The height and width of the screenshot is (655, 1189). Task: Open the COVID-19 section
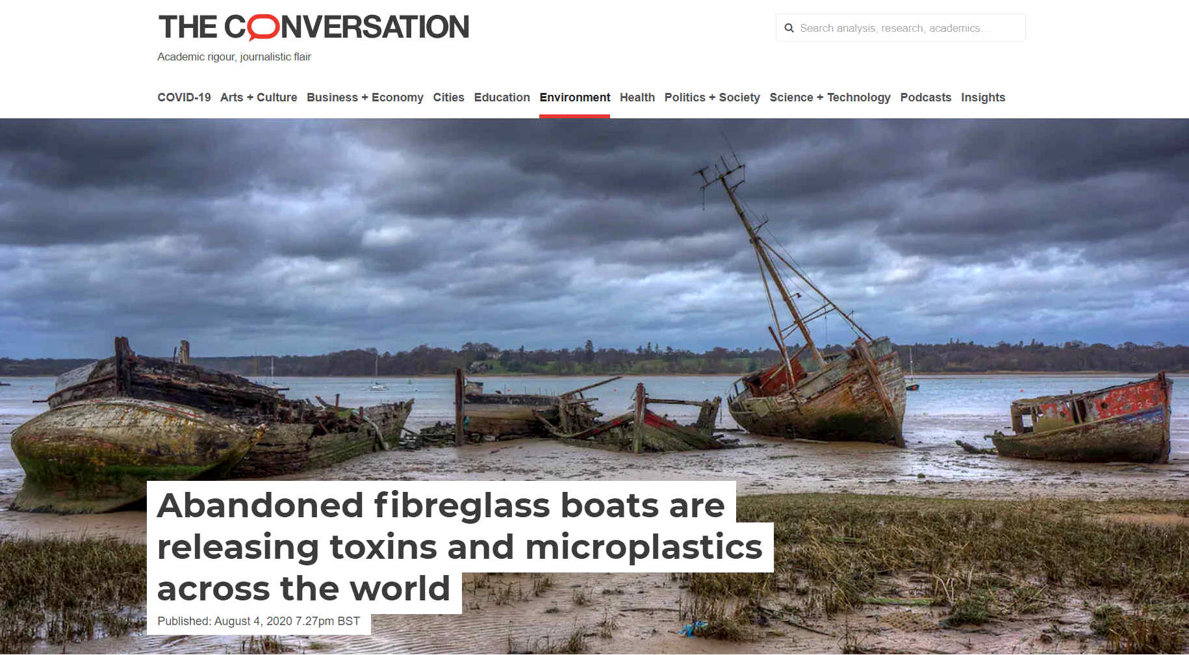[184, 97]
